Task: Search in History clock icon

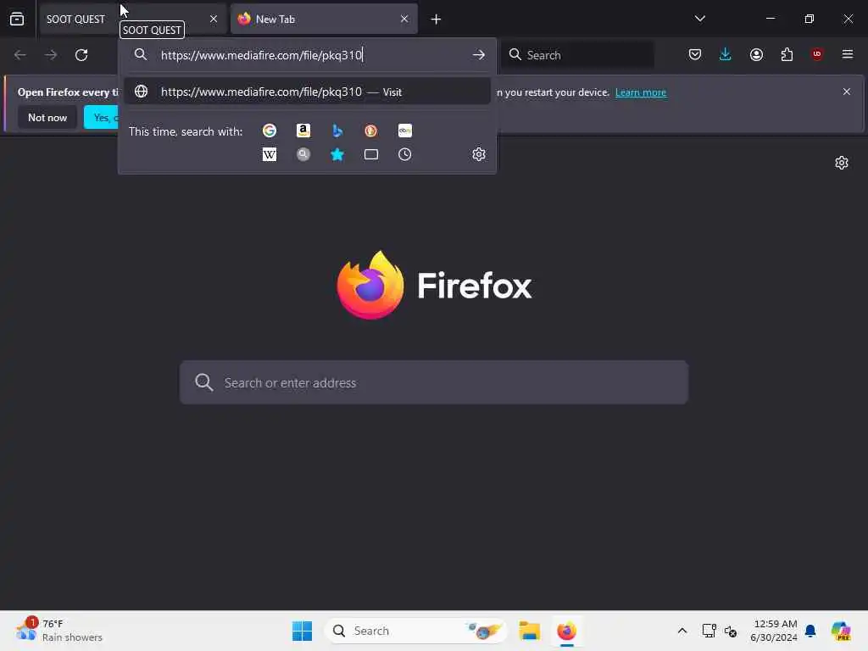Action: [404, 154]
